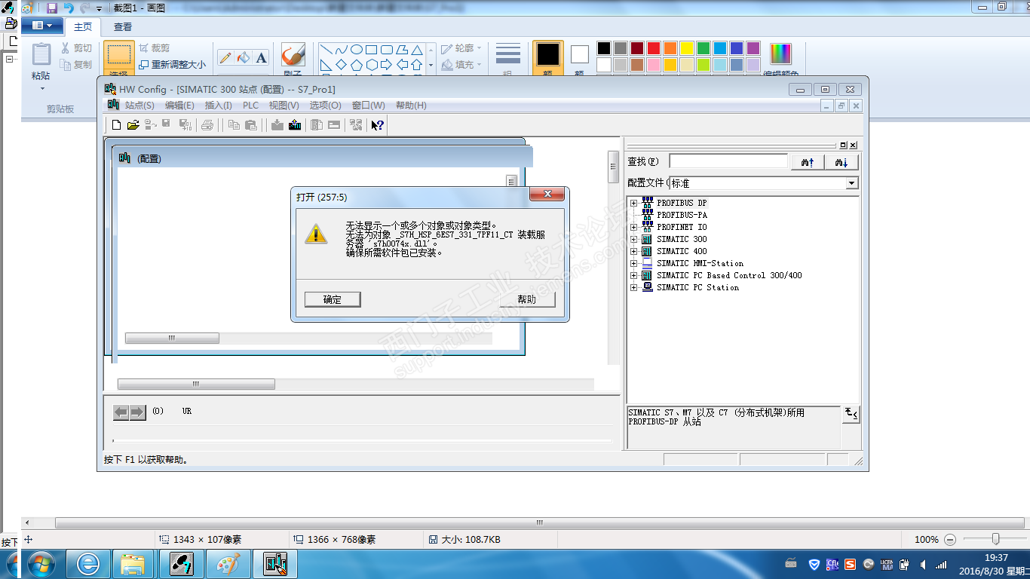
Task: Expand the SIMATIC 400 catalog node
Action: tap(633, 251)
